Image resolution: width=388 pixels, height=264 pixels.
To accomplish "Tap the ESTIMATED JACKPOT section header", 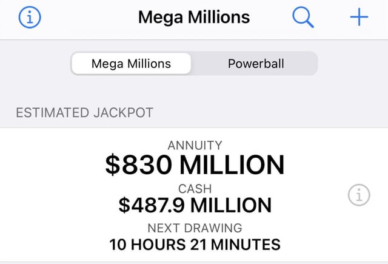I will click(85, 113).
